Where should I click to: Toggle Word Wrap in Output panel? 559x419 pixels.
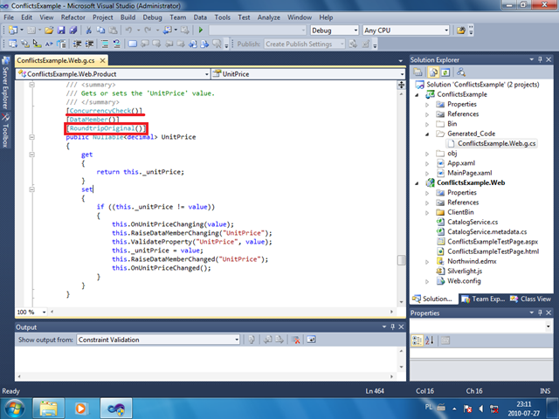(x=311, y=340)
